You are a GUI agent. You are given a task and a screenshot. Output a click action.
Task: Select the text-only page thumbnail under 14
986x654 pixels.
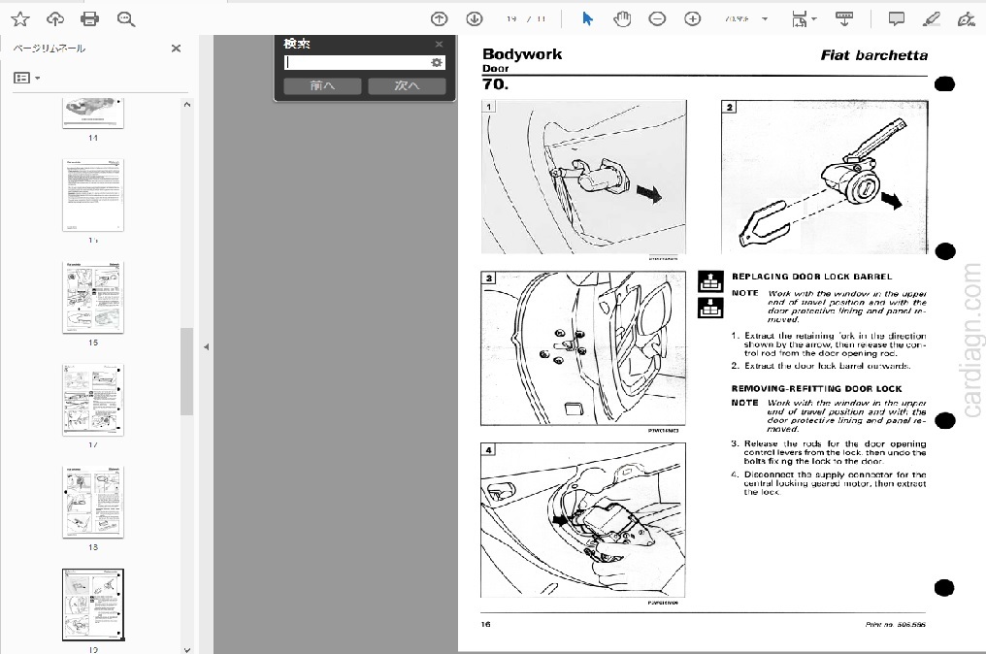click(x=93, y=195)
